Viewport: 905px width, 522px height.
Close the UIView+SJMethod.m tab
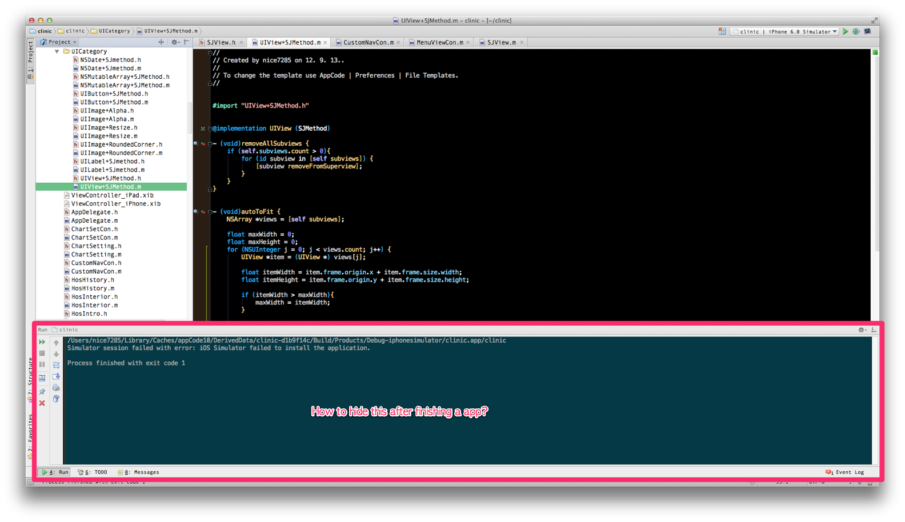(x=326, y=42)
